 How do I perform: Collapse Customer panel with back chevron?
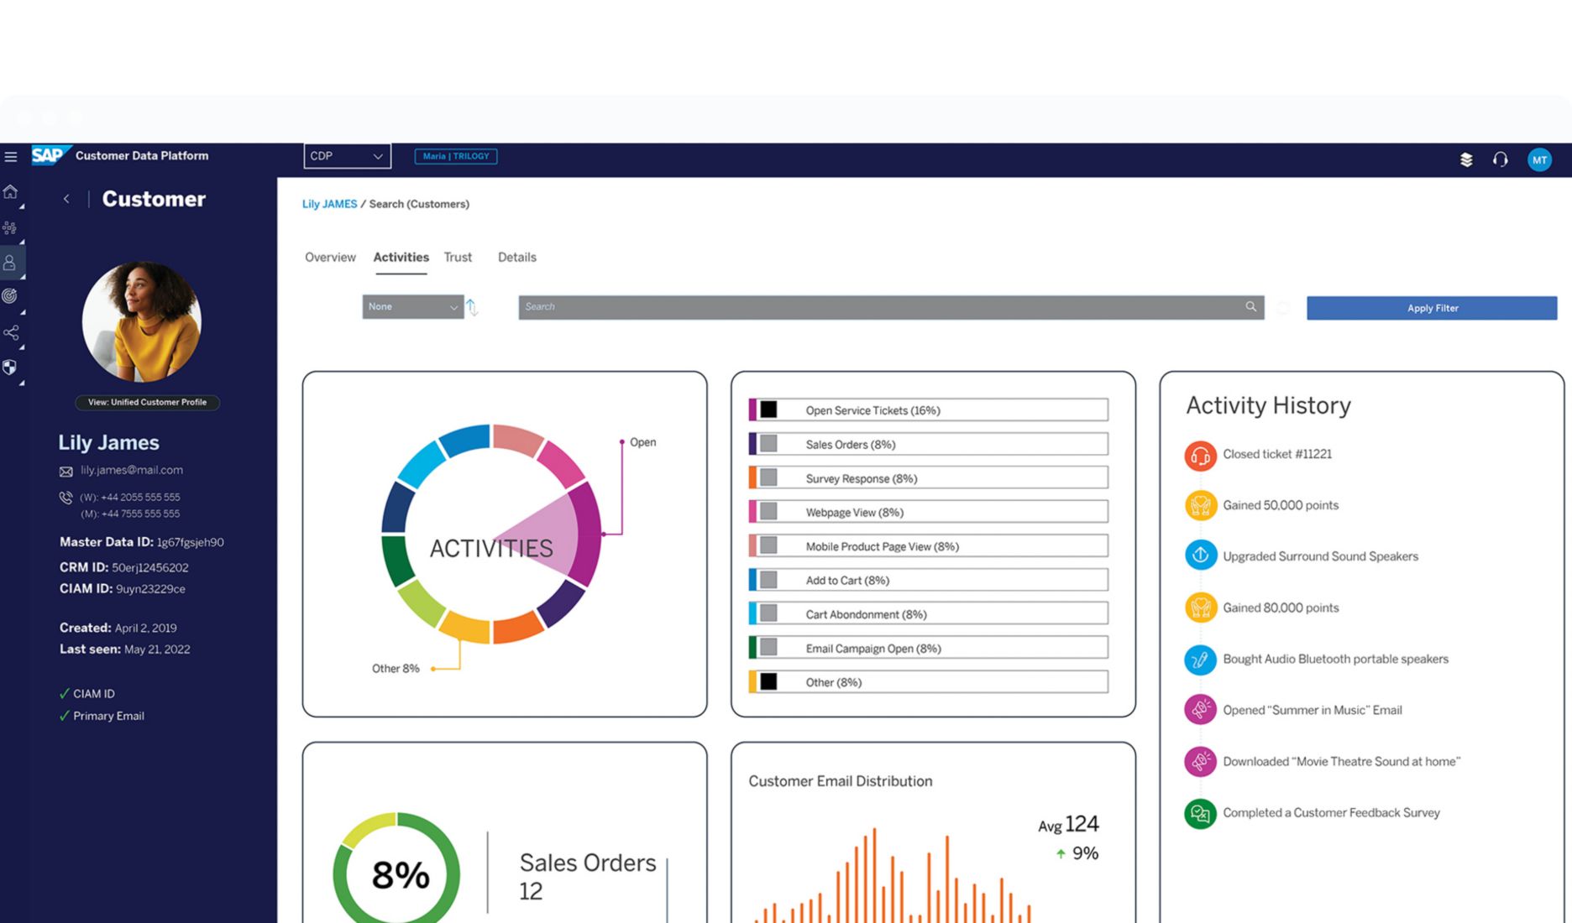[66, 199]
